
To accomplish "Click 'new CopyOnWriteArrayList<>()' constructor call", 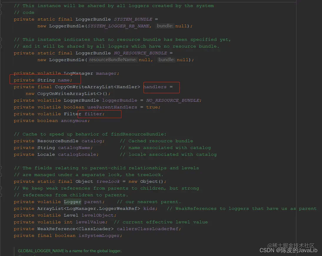I will 66,94.
